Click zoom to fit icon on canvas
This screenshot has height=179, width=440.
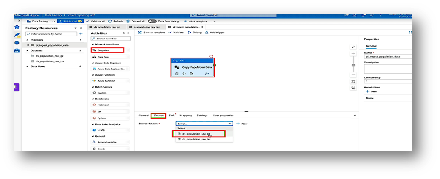(353, 81)
